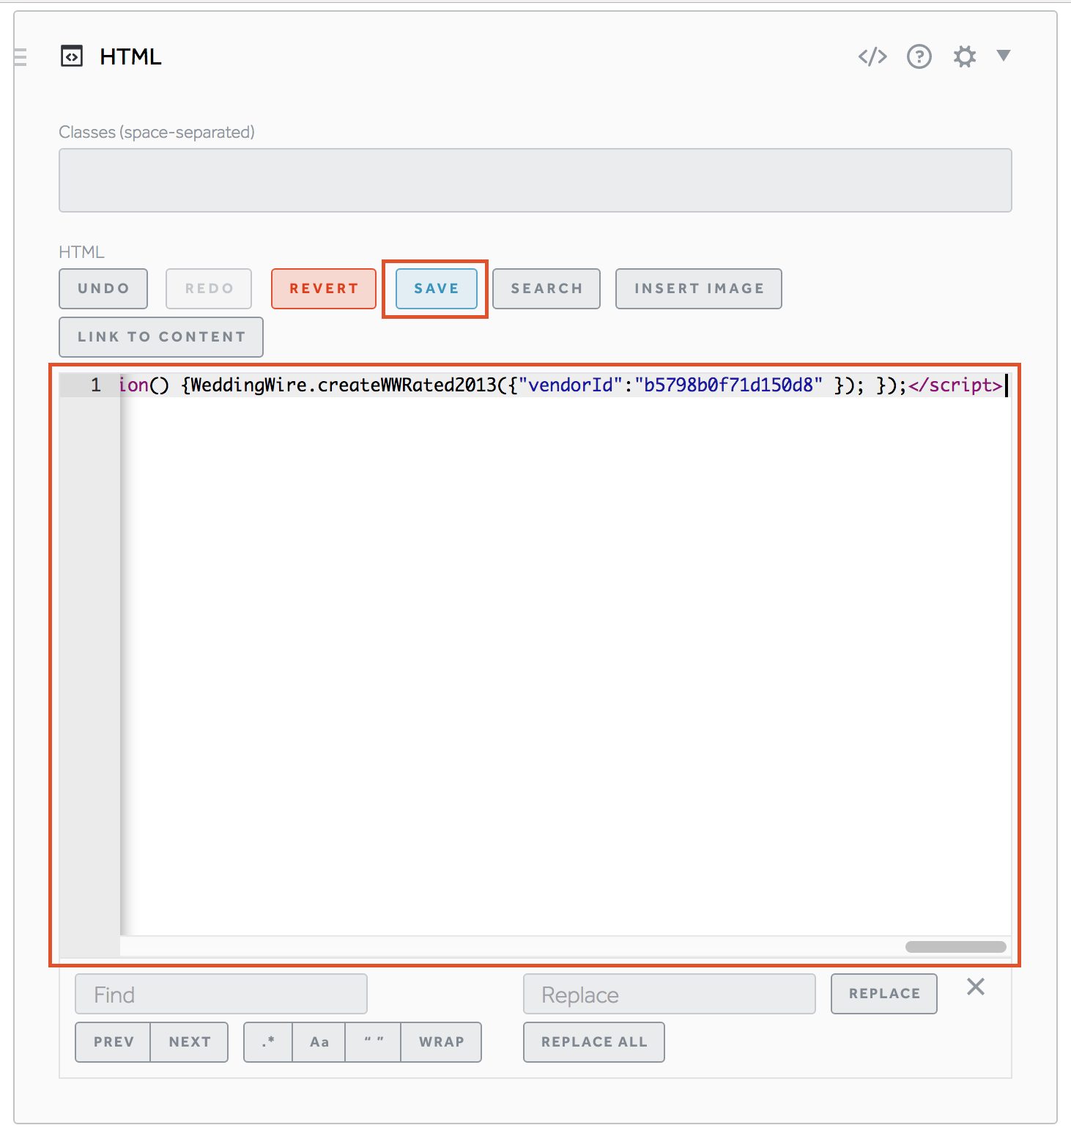Viewport: 1071px width, 1136px height.
Task: Toggle whole word quotes search option
Action: click(x=374, y=1041)
